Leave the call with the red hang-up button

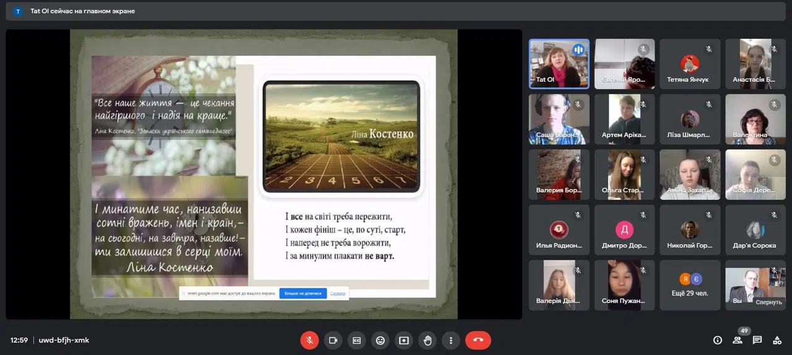[478, 340]
